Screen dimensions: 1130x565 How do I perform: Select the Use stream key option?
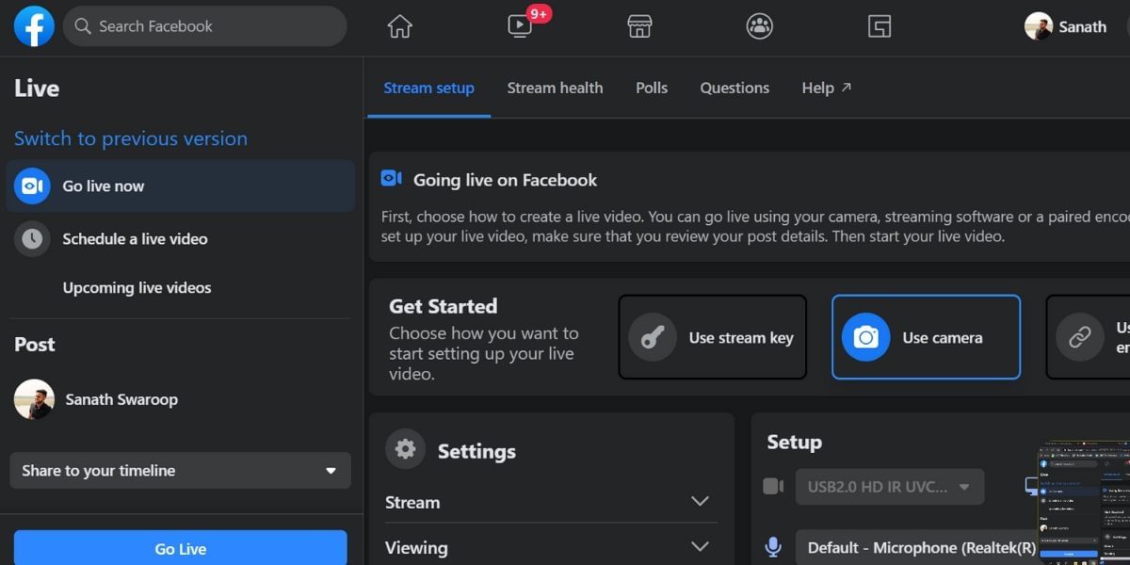coord(712,337)
